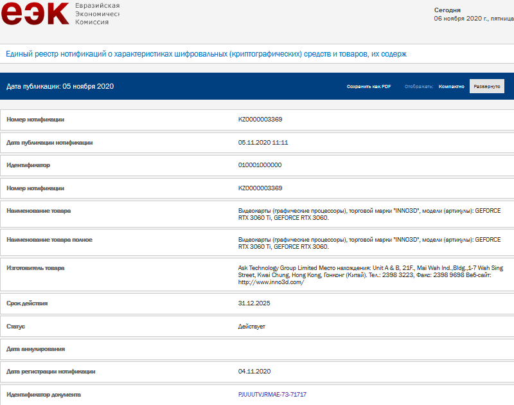Open the Единый реестр нотификаций heading link

point(206,54)
